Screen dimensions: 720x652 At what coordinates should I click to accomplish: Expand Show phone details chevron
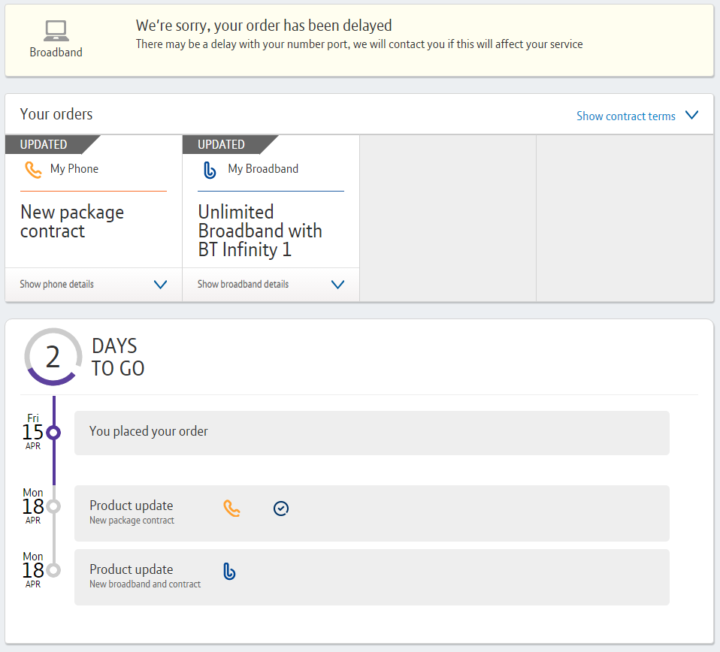tap(160, 285)
